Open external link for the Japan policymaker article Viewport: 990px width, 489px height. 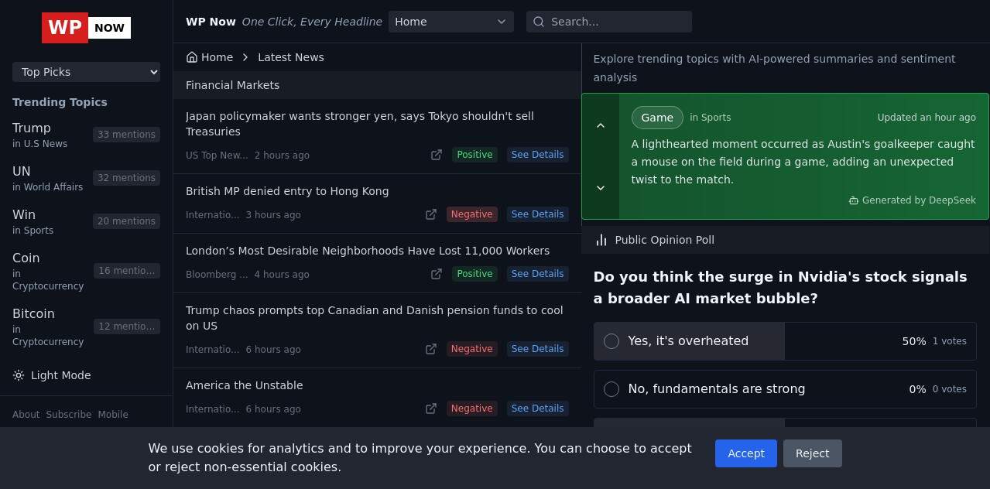pyautogui.click(x=436, y=155)
